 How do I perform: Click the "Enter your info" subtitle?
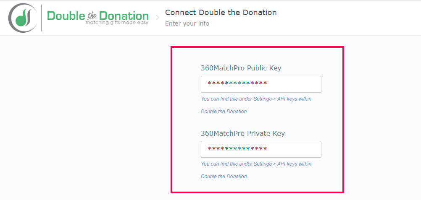click(x=187, y=23)
